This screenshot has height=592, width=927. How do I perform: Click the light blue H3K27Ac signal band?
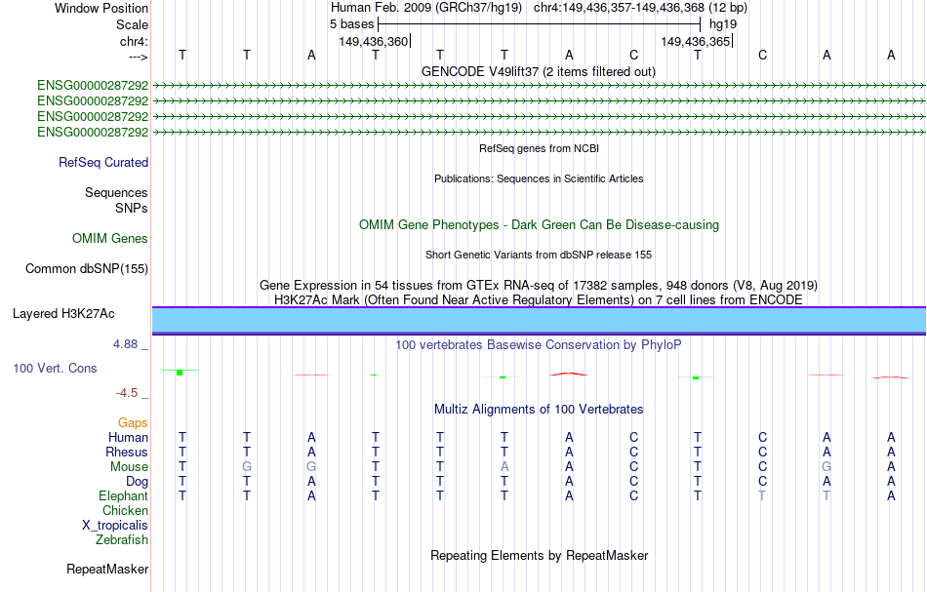(x=539, y=320)
